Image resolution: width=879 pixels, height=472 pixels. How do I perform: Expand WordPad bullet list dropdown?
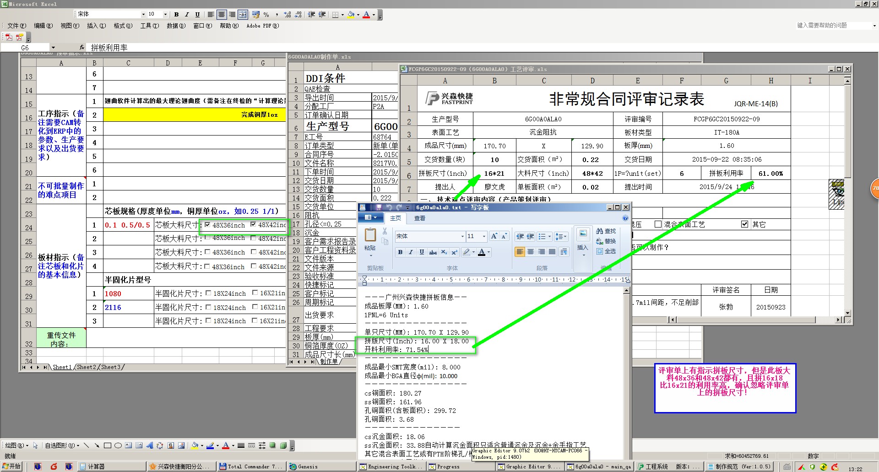point(549,236)
